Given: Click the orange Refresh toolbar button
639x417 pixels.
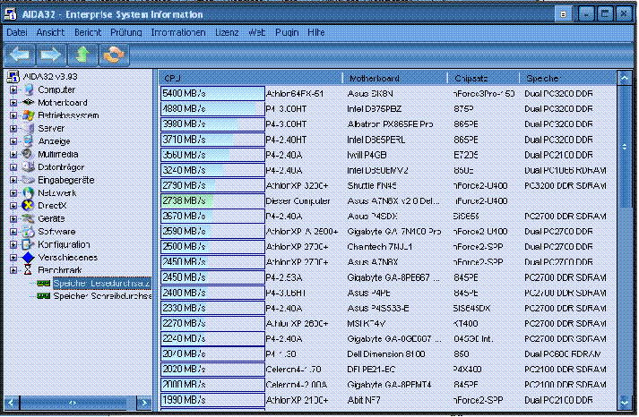Looking at the screenshot, I should 114,55.
